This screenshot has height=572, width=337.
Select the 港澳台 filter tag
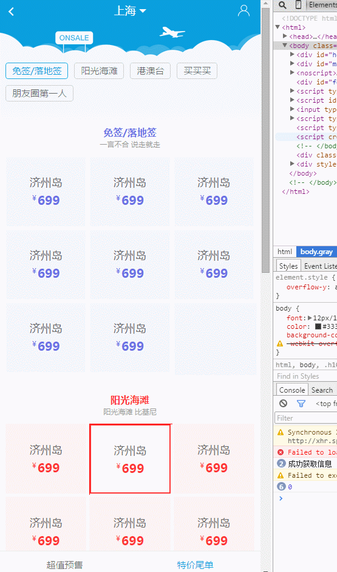[150, 71]
